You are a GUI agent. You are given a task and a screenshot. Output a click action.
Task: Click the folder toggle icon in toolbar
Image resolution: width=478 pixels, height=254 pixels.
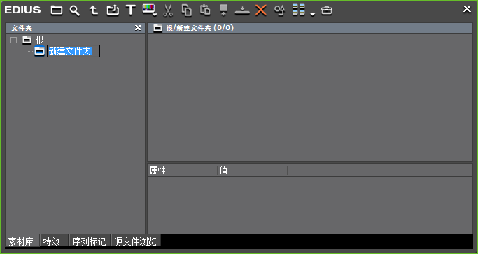pos(57,10)
